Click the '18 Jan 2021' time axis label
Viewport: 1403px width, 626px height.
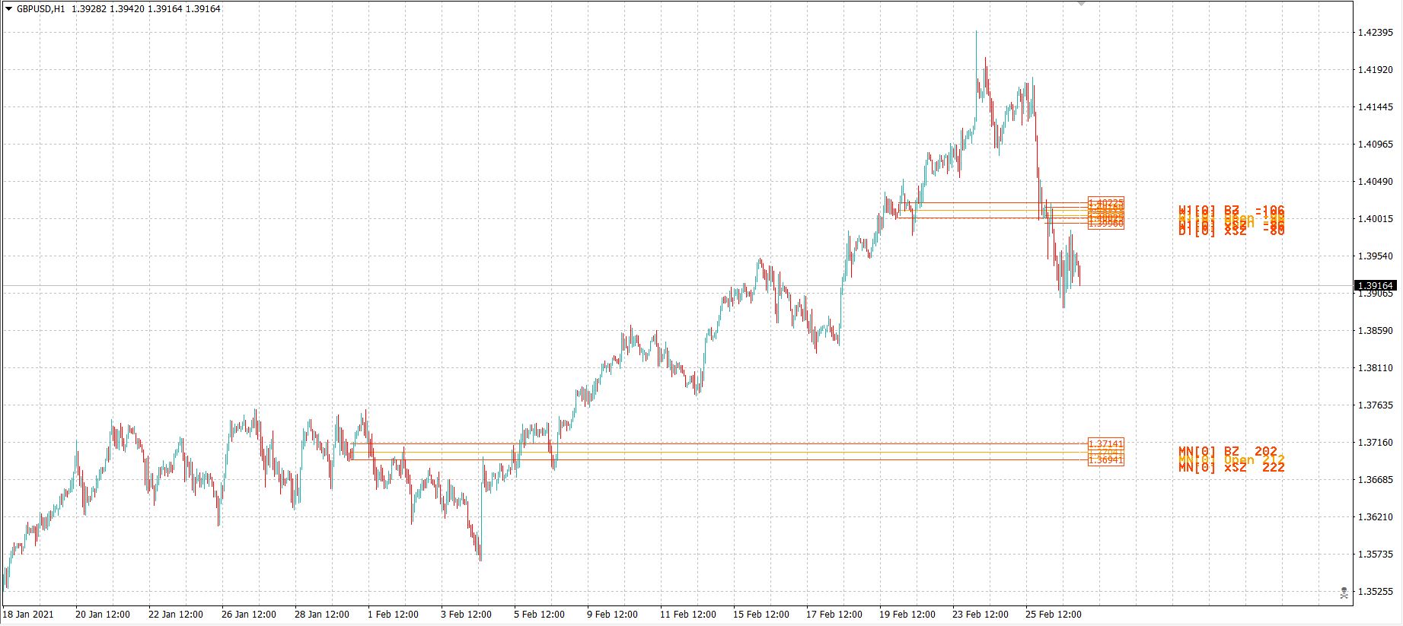pyautogui.click(x=28, y=615)
